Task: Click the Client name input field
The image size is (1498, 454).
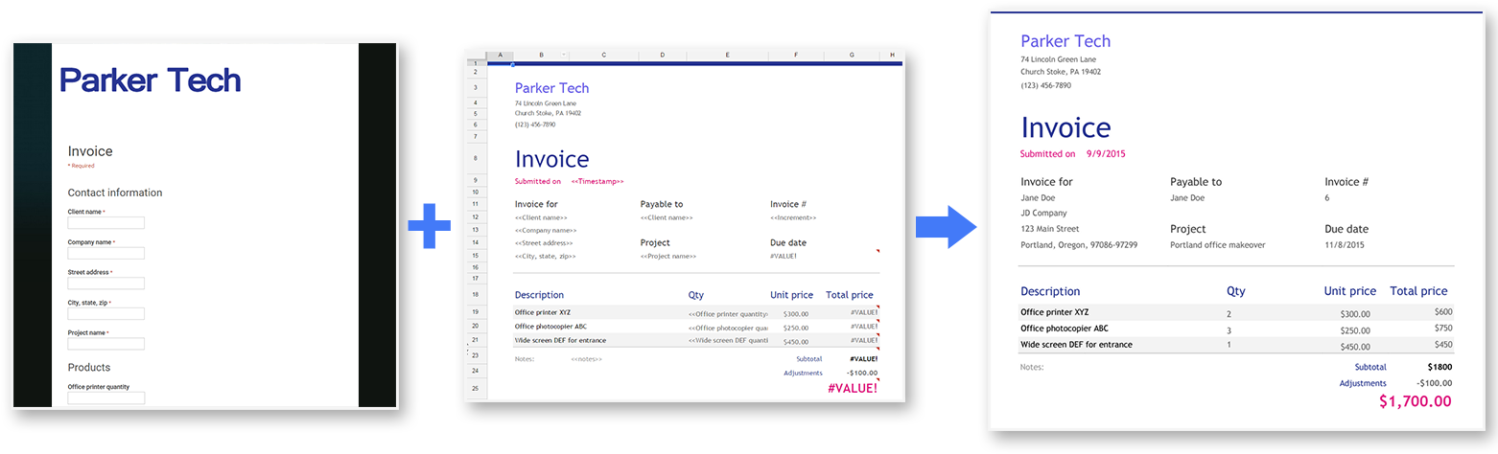Action: click(105, 223)
